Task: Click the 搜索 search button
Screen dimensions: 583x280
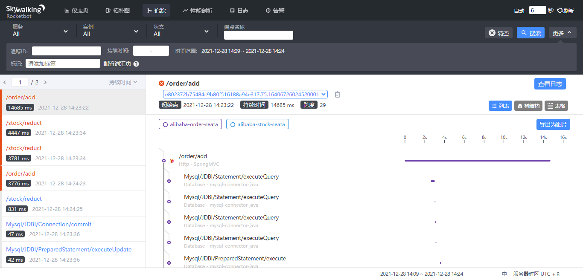Action: (531, 33)
